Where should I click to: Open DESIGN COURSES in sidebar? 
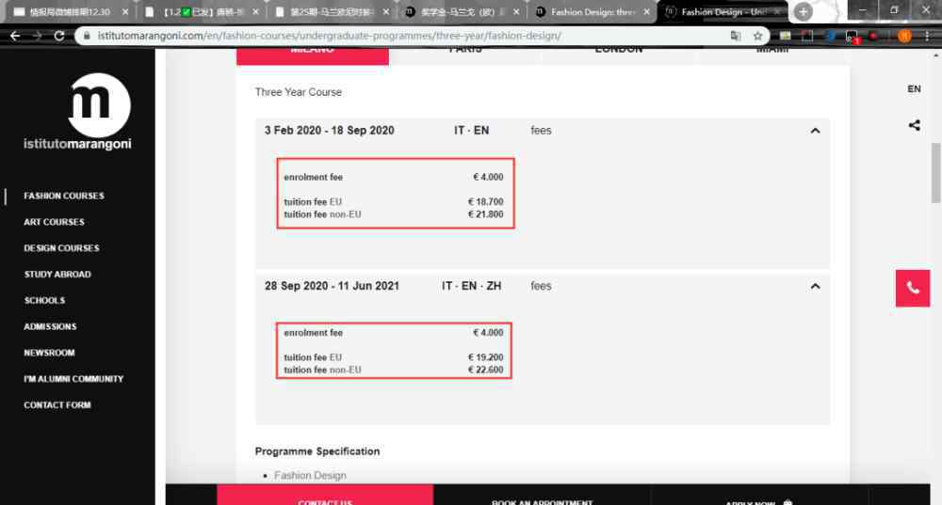tap(61, 248)
